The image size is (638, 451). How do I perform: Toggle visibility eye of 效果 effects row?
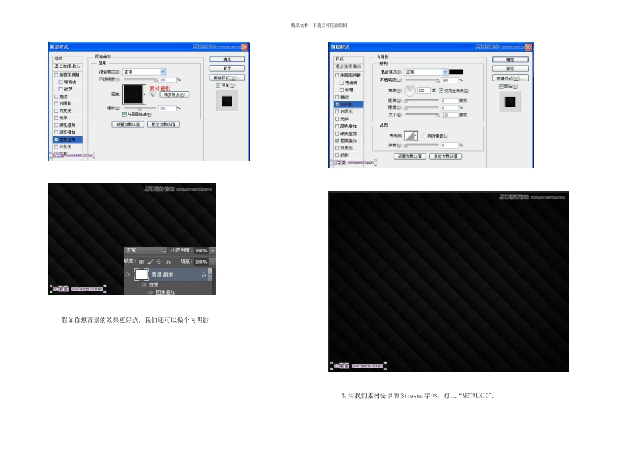click(144, 285)
